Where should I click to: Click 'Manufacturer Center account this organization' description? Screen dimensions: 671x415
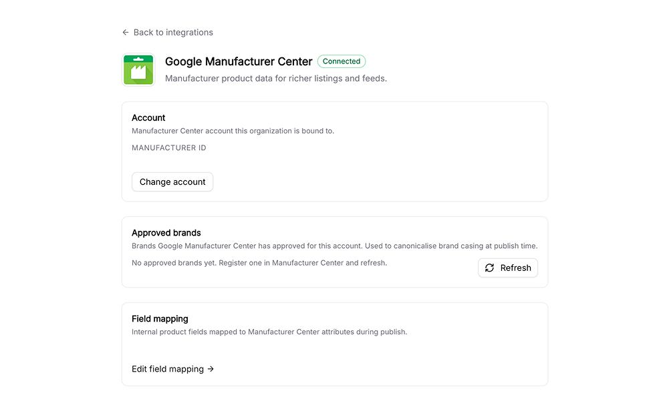[233, 131]
